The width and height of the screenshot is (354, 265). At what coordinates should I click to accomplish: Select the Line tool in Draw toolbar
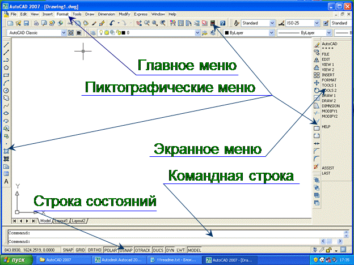(x=6, y=45)
